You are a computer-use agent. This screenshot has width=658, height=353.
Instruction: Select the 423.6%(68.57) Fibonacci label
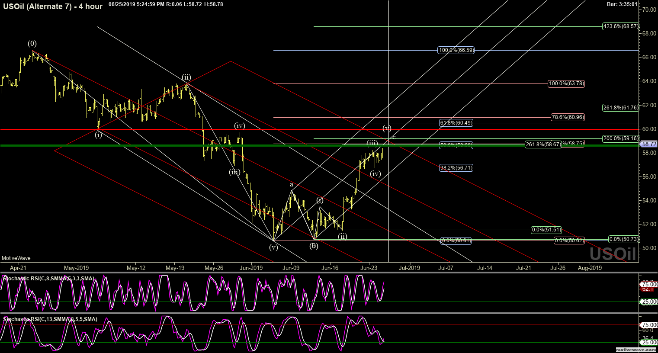coord(620,26)
